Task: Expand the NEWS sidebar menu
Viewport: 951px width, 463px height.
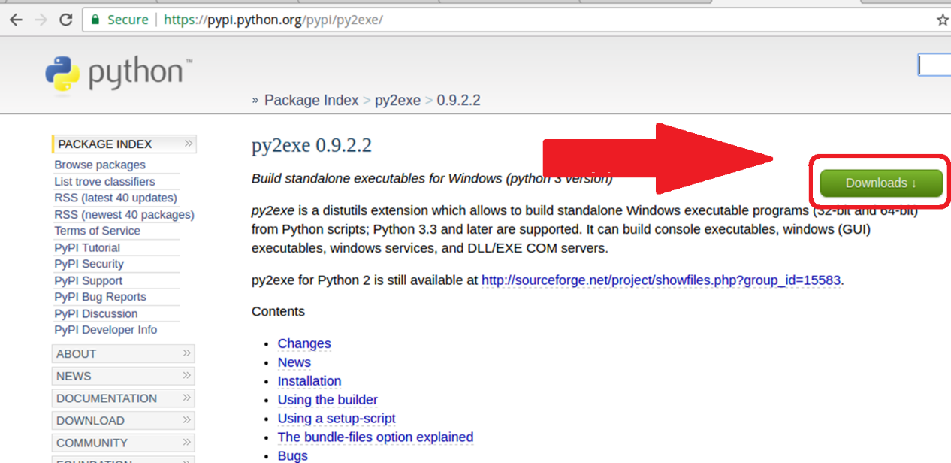Action: [x=123, y=376]
